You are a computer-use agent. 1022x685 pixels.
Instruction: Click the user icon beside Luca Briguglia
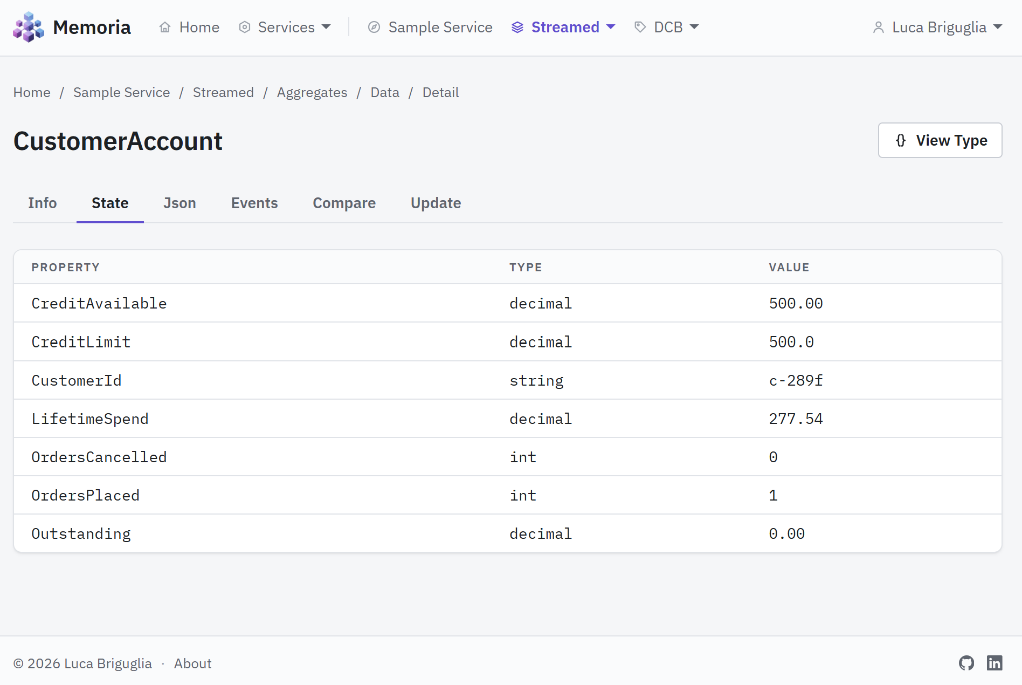point(879,27)
